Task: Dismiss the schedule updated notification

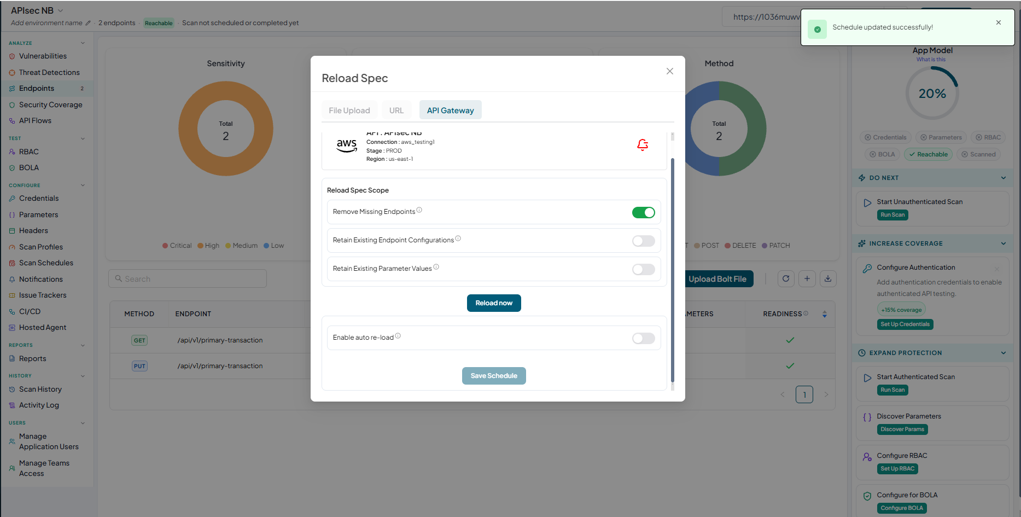Action: click(x=999, y=22)
